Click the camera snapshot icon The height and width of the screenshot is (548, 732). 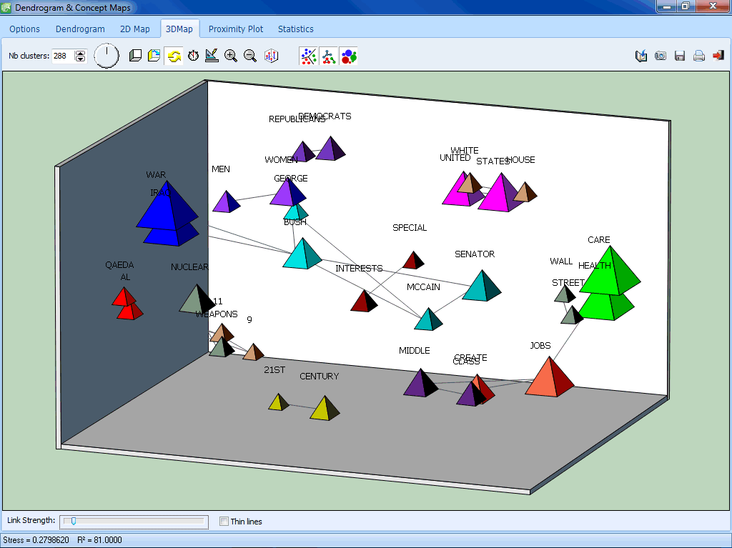click(x=661, y=56)
